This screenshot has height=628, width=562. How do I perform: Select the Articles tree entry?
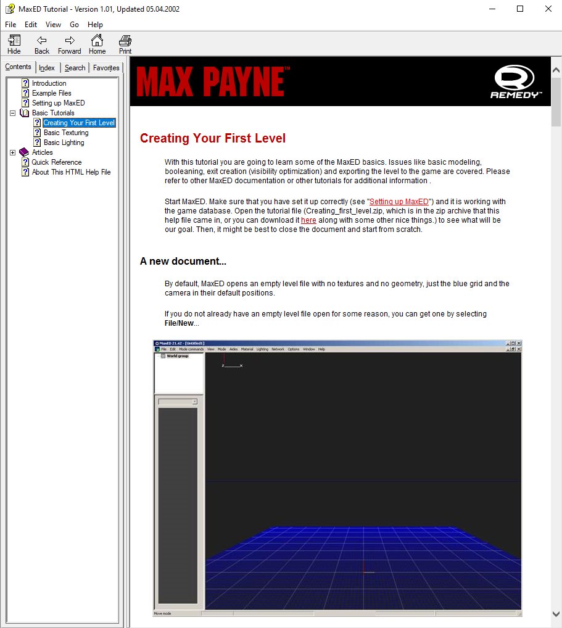click(x=42, y=152)
